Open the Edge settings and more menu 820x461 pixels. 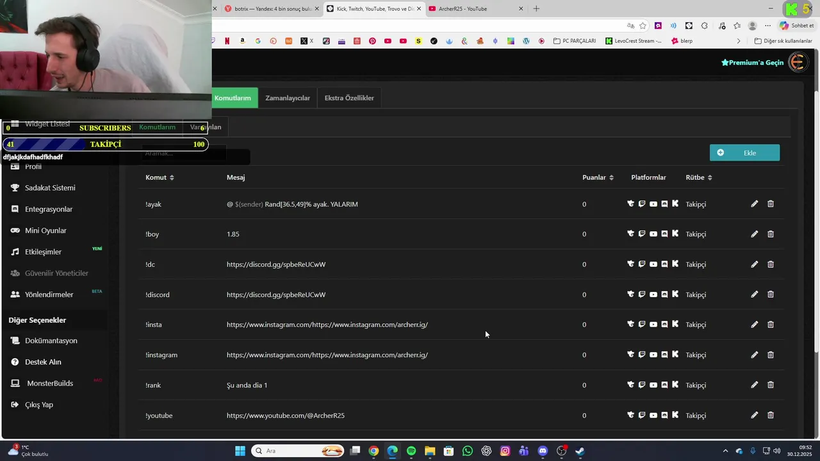point(768,26)
